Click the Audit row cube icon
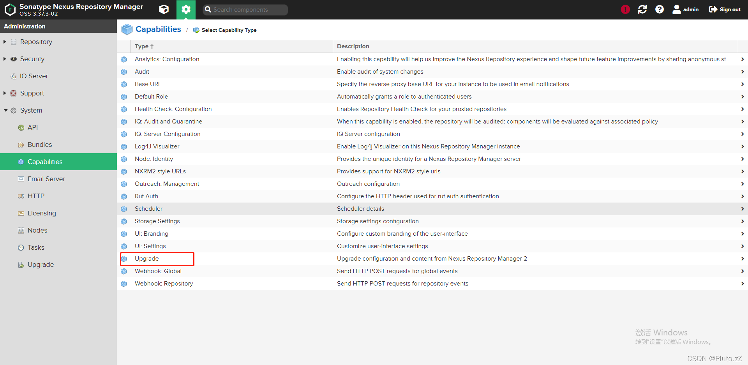Image resolution: width=748 pixels, height=365 pixels. tap(124, 72)
